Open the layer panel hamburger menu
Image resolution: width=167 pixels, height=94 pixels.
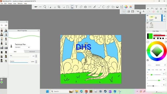point(165,9)
